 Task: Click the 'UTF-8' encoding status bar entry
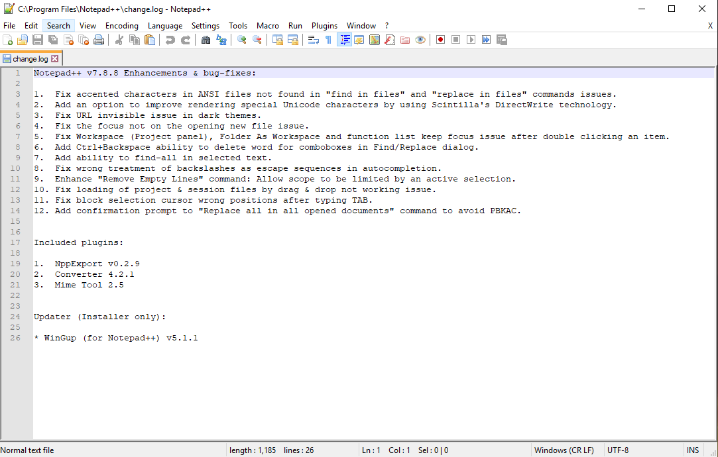618,450
